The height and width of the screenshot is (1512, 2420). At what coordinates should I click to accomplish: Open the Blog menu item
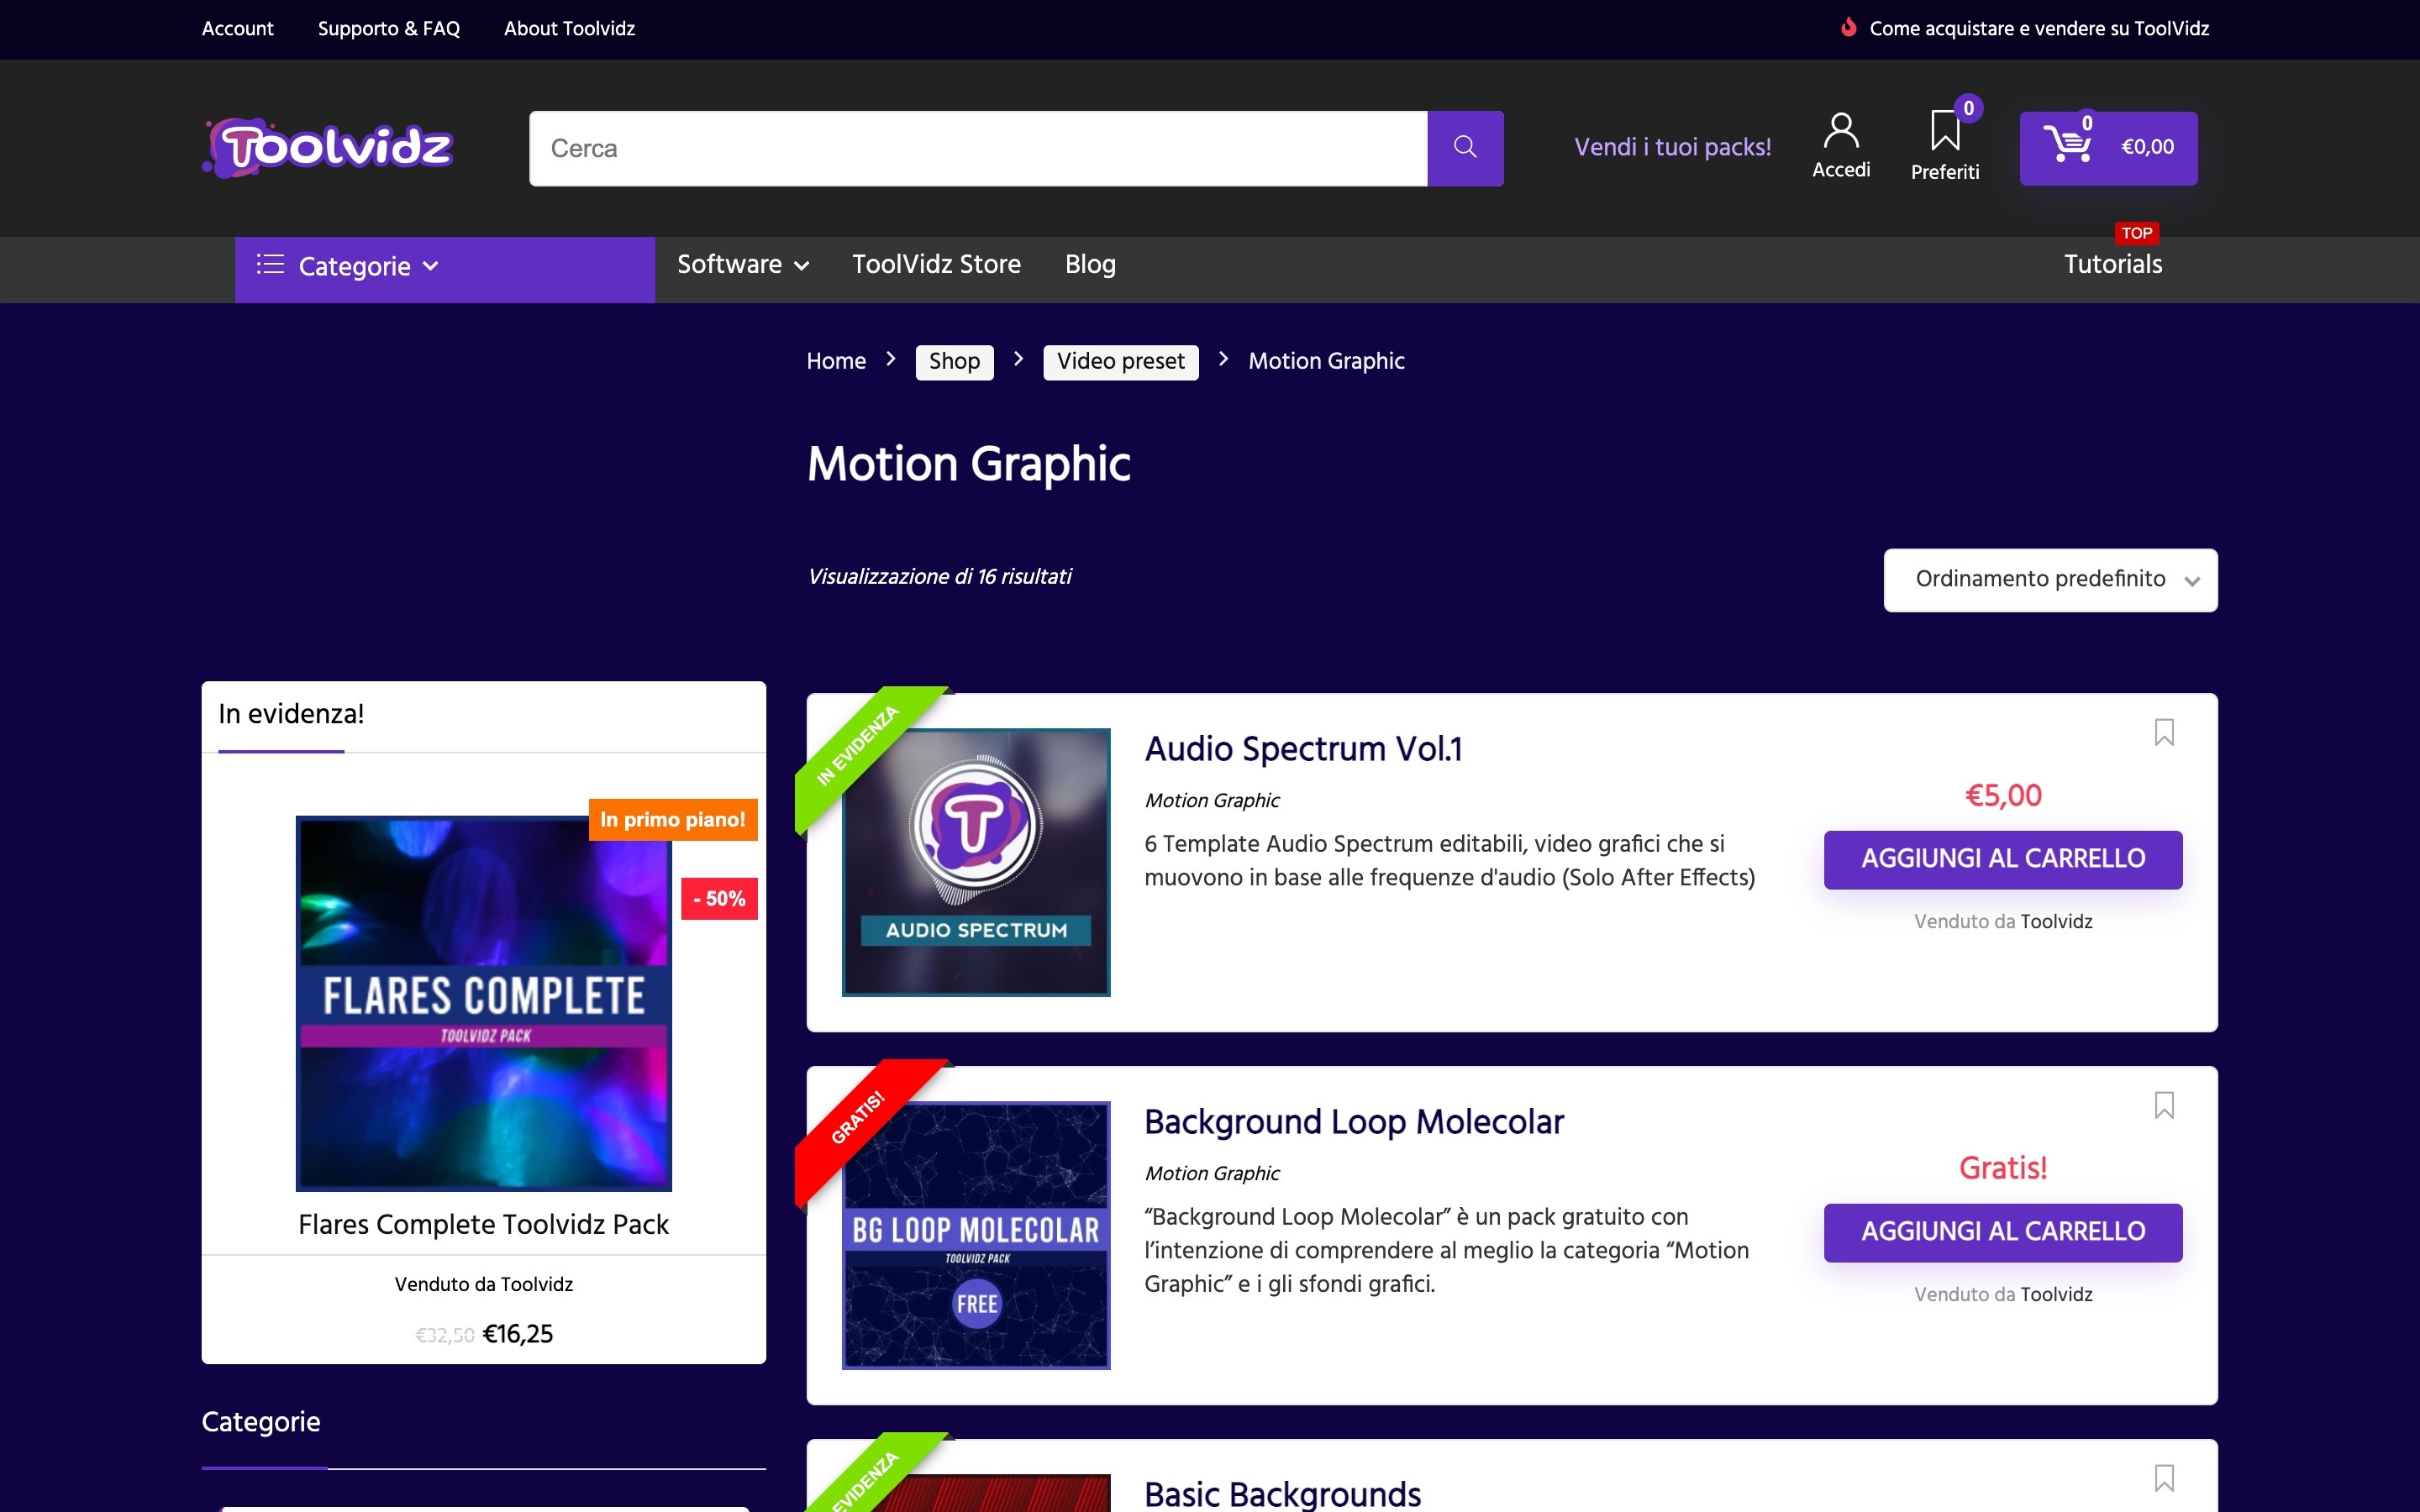coord(1090,264)
